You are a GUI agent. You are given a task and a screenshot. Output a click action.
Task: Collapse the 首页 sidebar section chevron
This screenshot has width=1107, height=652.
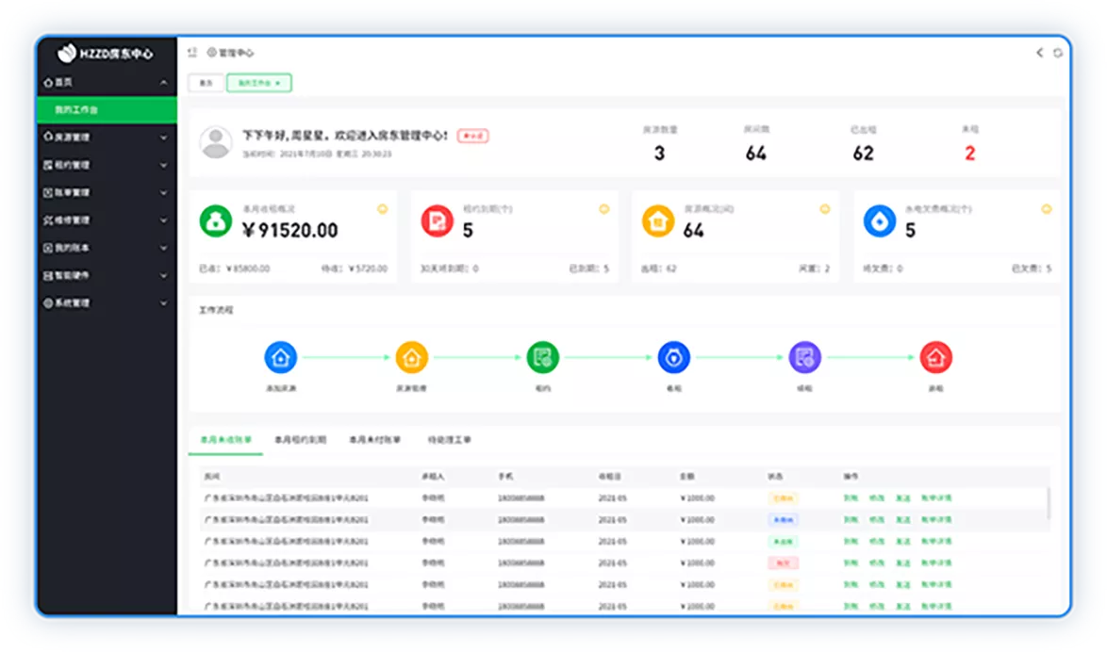point(164,83)
